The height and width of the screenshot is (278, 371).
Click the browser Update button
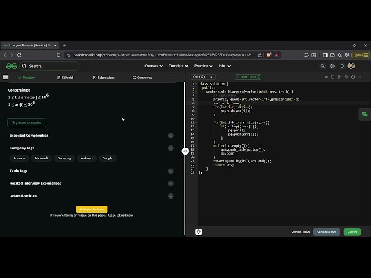pos(360,55)
